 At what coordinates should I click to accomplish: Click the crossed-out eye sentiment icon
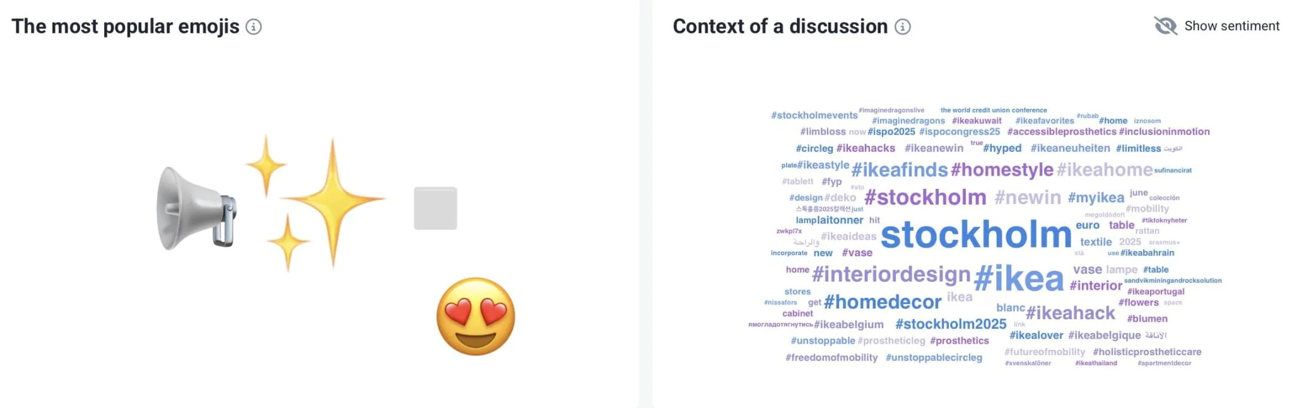click(1165, 26)
